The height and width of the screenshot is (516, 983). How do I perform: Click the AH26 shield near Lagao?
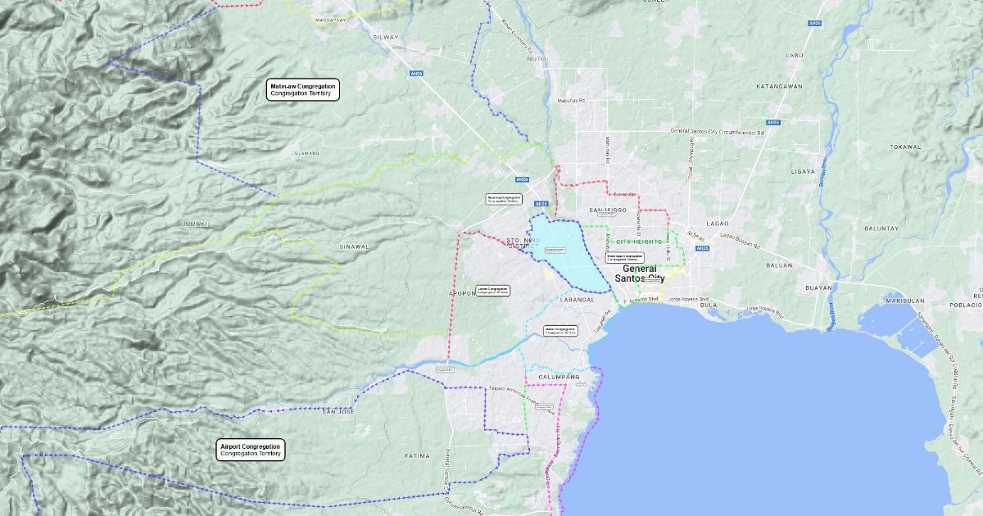click(702, 248)
